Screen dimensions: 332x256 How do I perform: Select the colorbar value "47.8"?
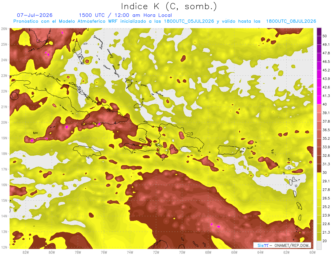point(326,53)
